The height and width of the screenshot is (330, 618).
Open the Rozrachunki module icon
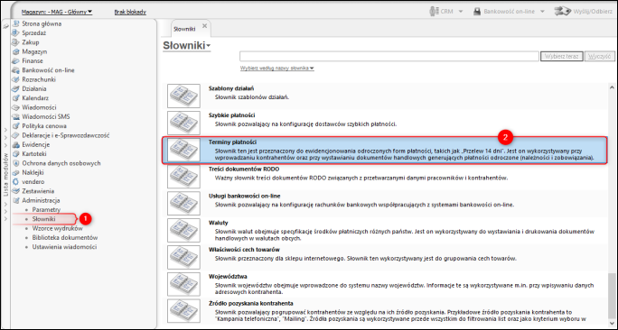[15, 79]
